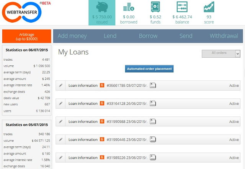This screenshot has width=245, height=169.
Task: Click orange G badge on loan #35661785
Action: pos(102,85)
